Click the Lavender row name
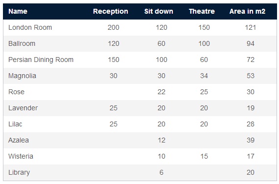The height and width of the screenshot is (184, 279). point(23,108)
